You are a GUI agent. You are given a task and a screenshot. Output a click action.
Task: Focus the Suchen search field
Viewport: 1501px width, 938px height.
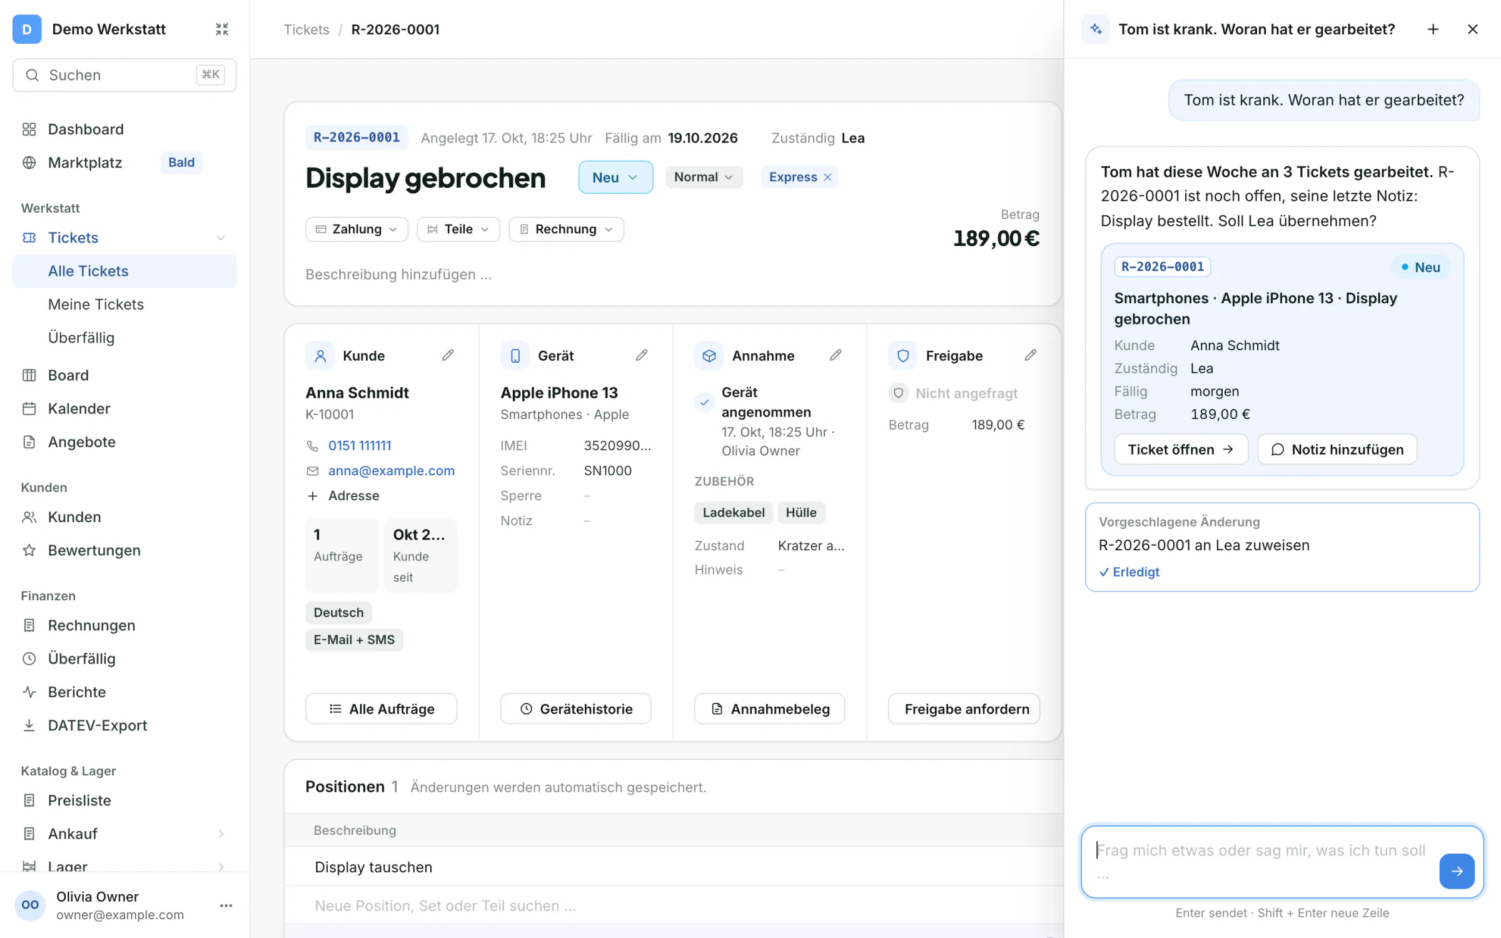point(124,75)
